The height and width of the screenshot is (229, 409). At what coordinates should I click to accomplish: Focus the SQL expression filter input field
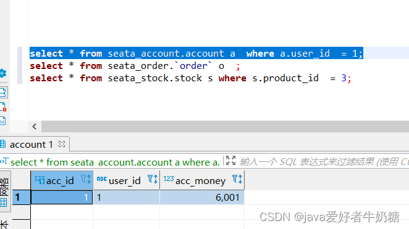pyautogui.click(x=324, y=162)
